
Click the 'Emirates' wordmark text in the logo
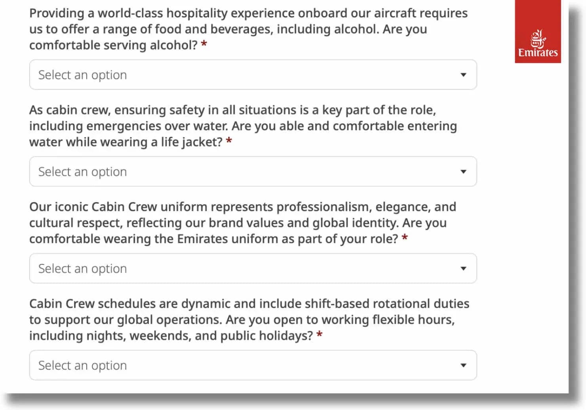(x=538, y=53)
